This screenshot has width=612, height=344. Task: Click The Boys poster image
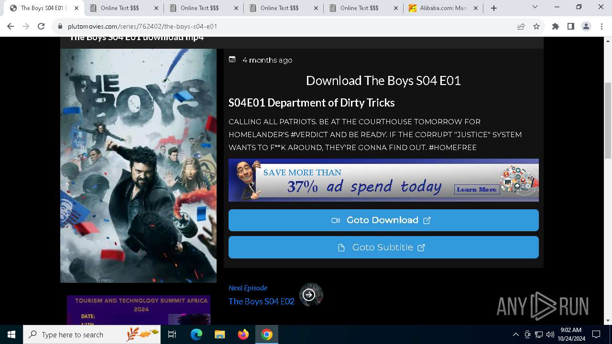click(138, 165)
